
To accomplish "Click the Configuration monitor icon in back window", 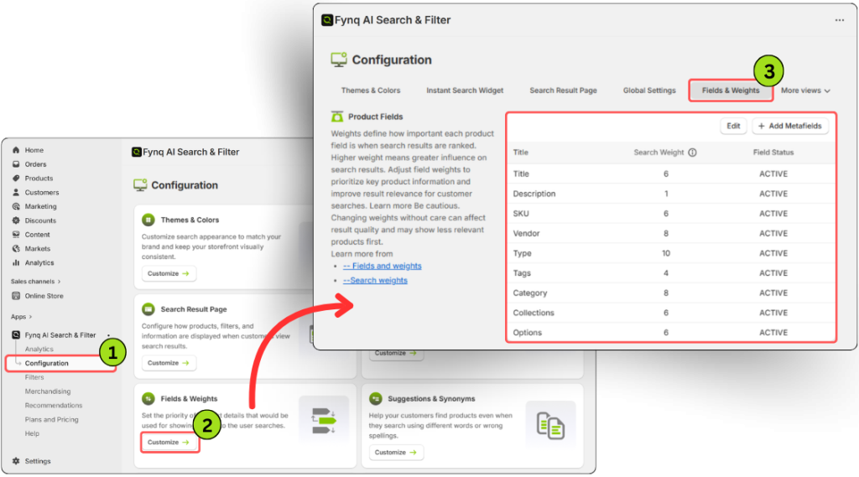I will tap(140, 185).
